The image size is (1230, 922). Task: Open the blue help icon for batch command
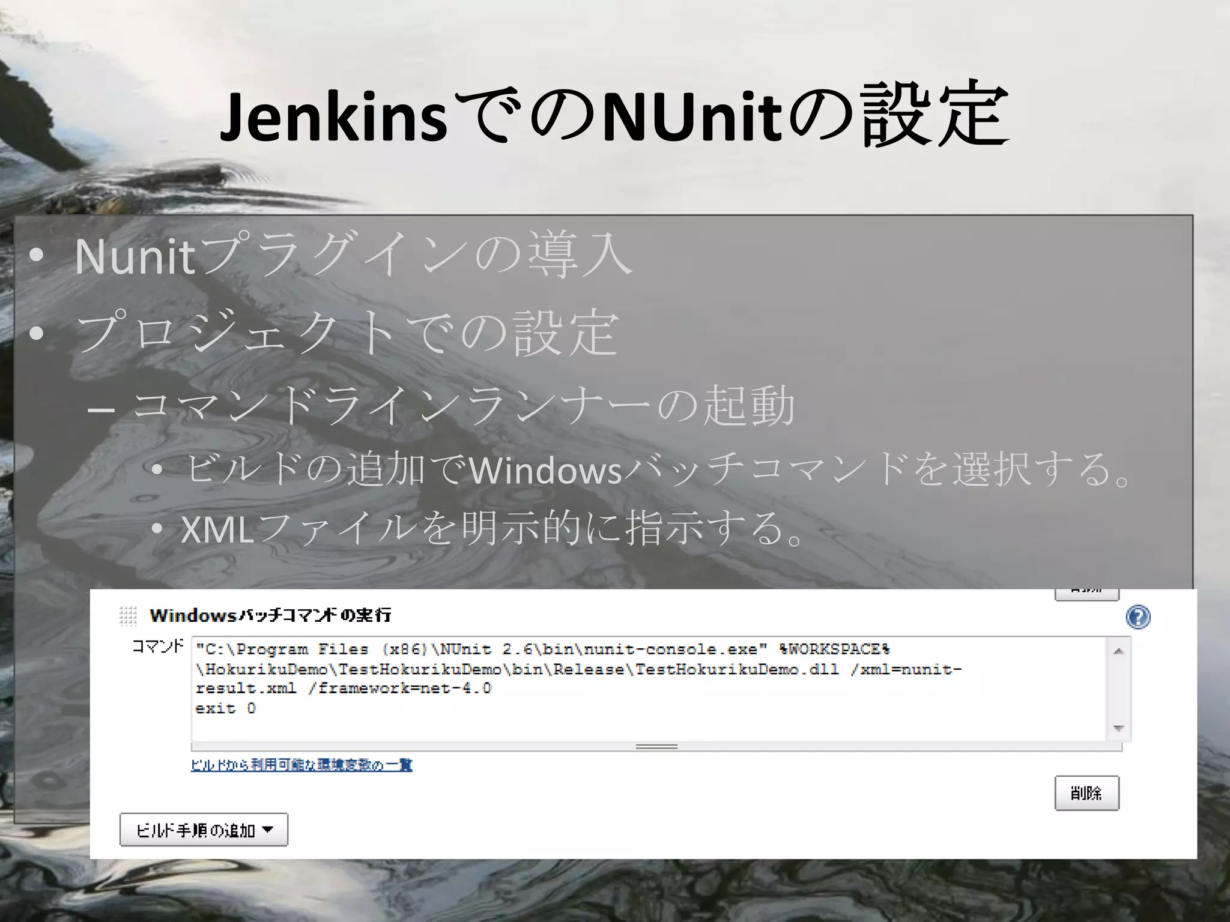pos(1138,616)
